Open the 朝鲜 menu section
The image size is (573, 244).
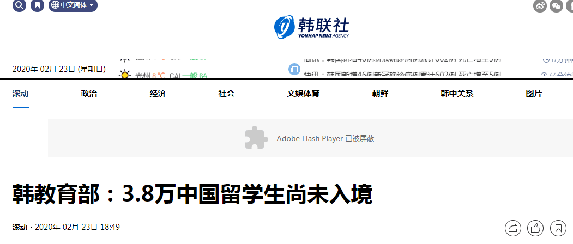[380, 94]
